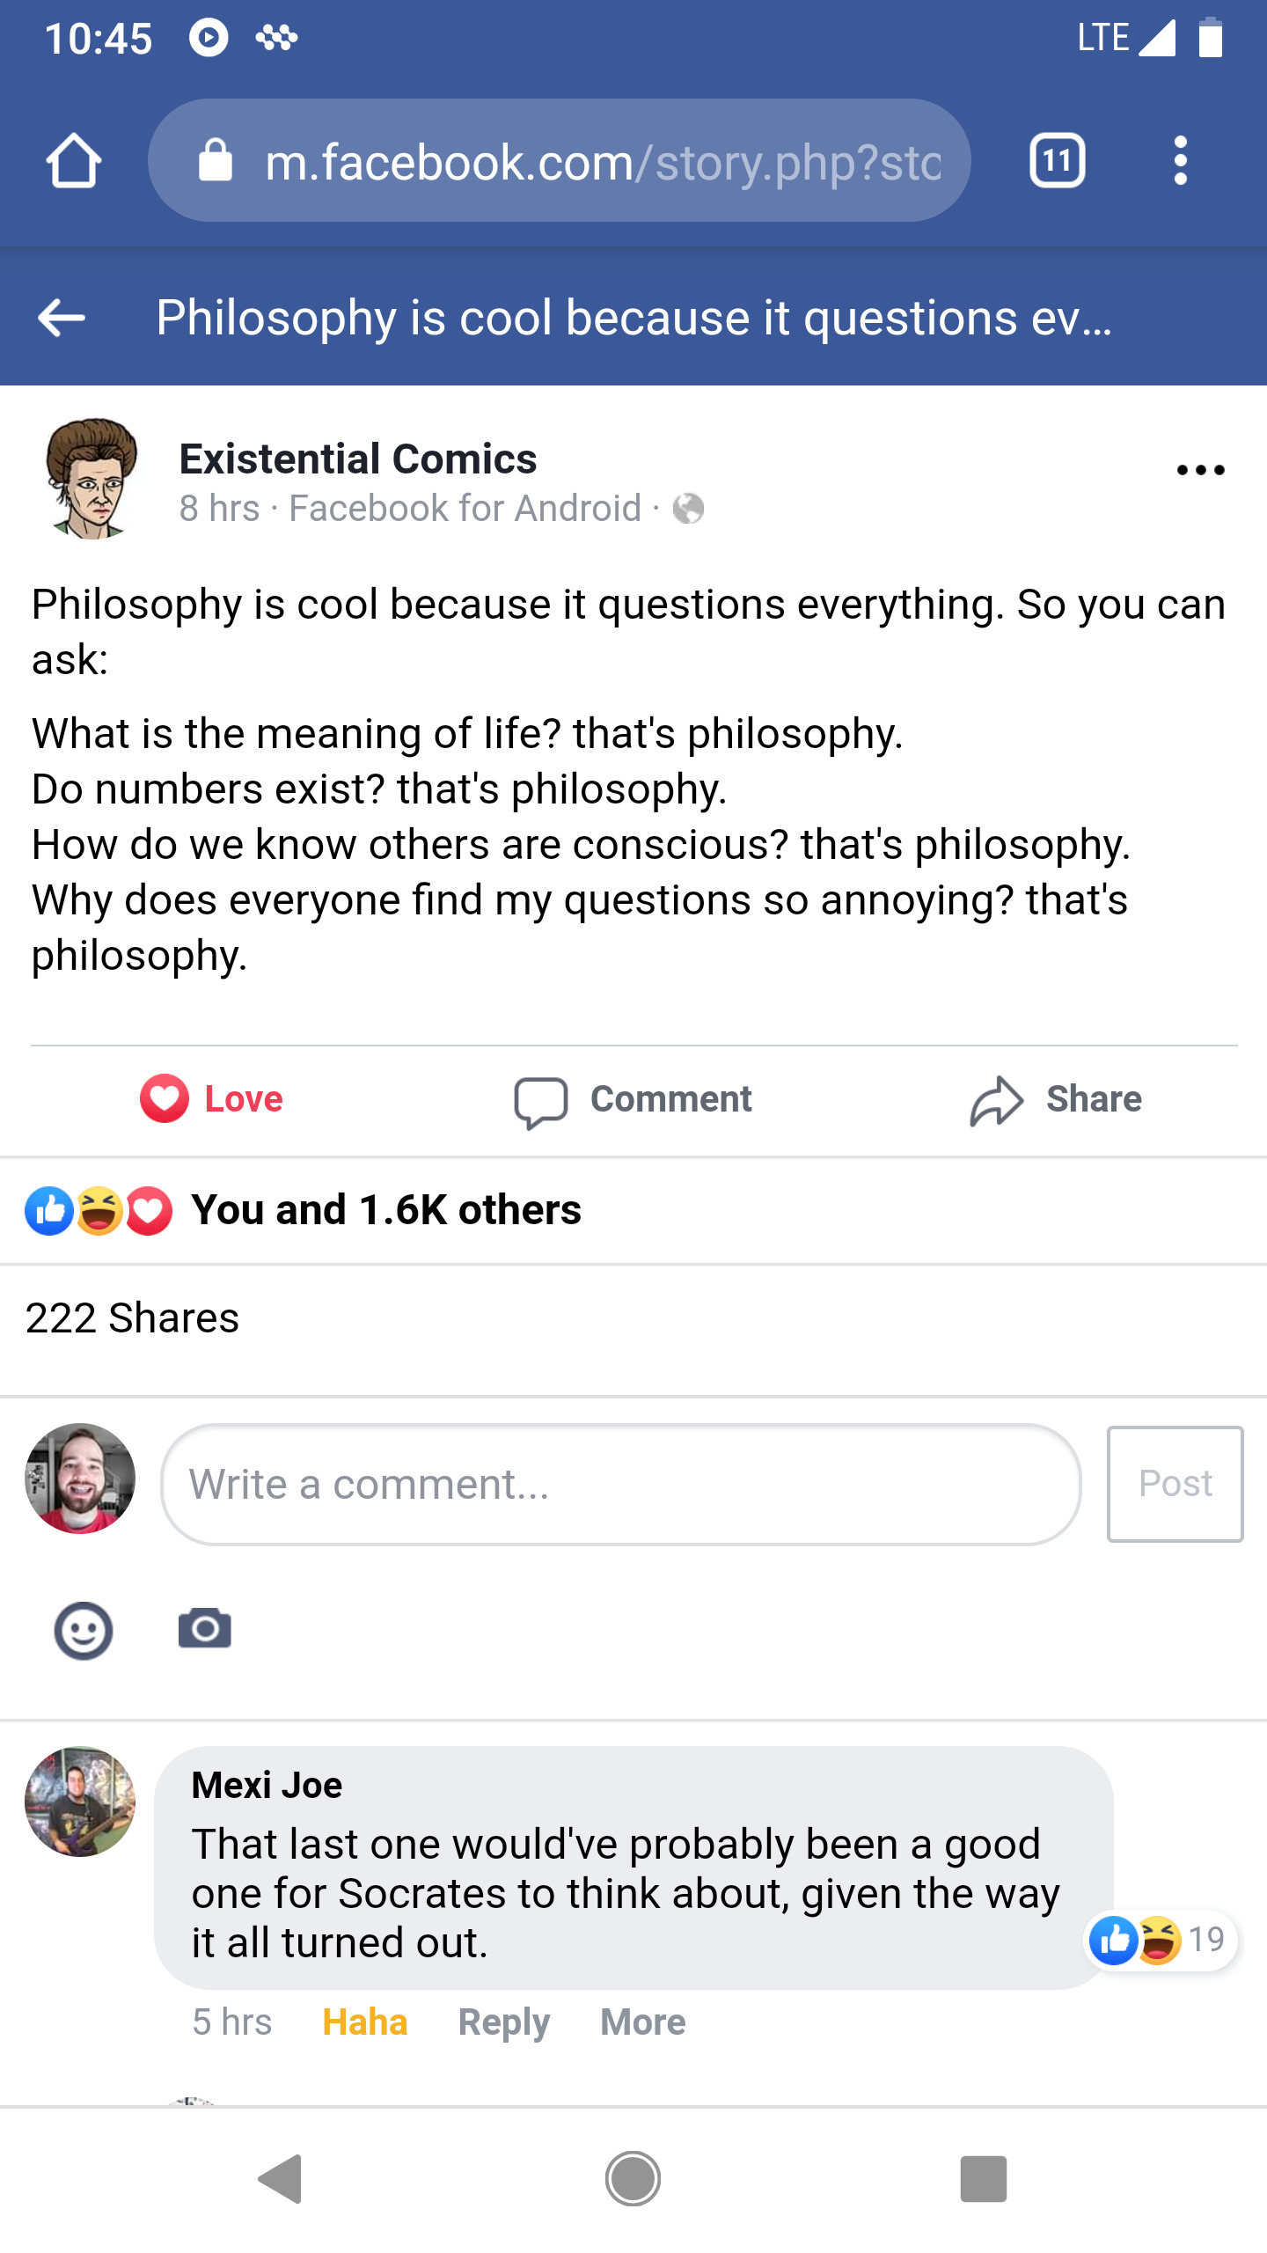Tap the camera icon to attach photo
Viewport: 1267px width, 2253px height.
(204, 1628)
